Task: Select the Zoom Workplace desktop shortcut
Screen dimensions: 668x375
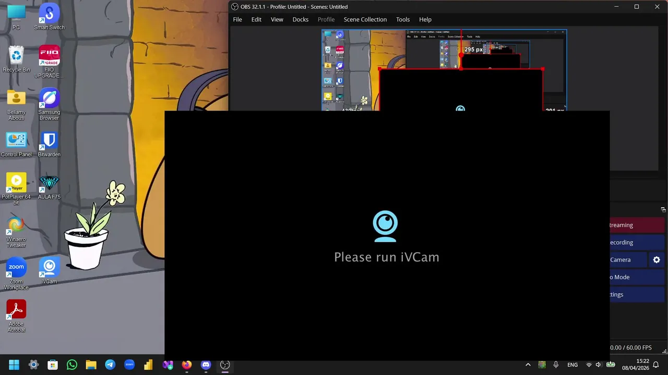Action: pyautogui.click(x=16, y=273)
